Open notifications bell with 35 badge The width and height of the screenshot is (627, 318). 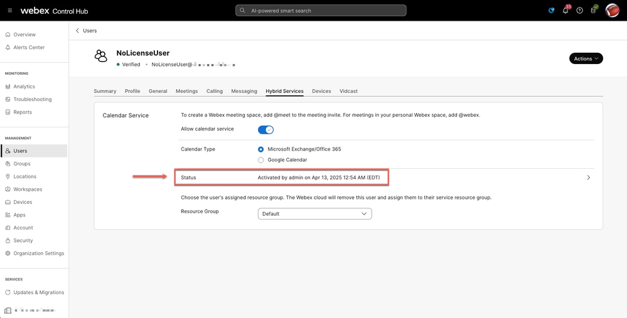[566, 10]
